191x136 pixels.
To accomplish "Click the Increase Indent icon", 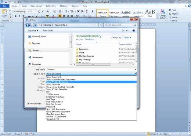I will (x=82, y=11).
